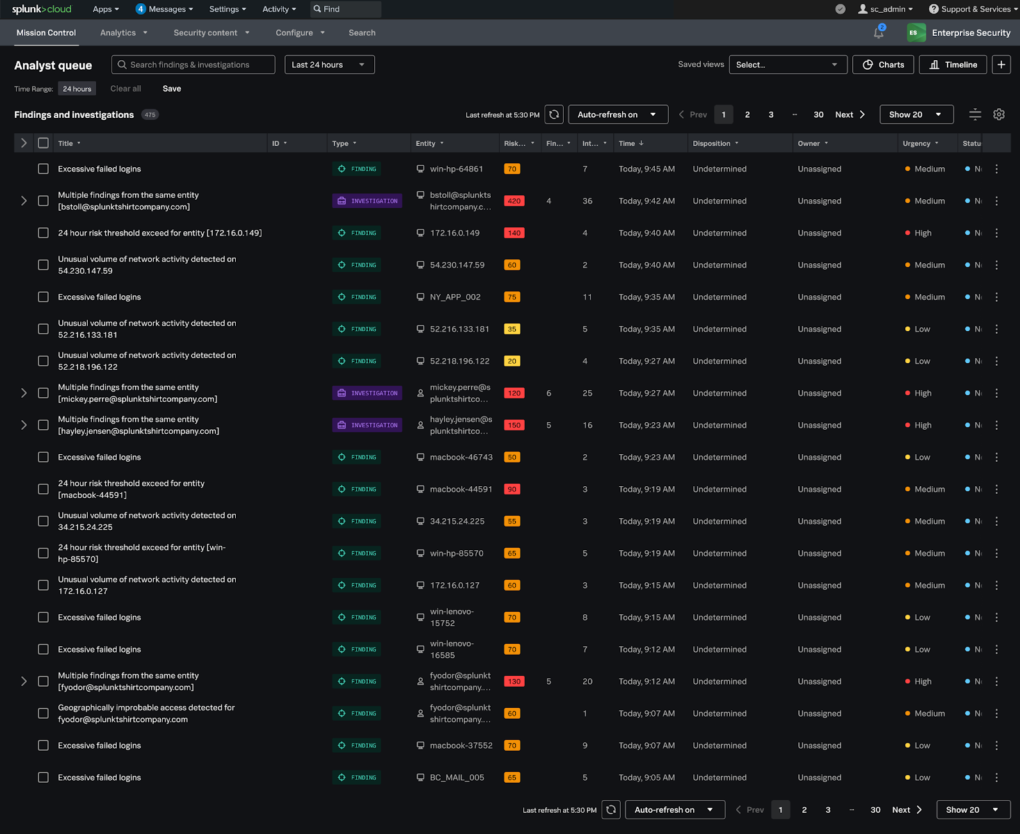The height and width of the screenshot is (834, 1020).
Task: Open the top Show 20 dropdown
Action: click(916, 115)
